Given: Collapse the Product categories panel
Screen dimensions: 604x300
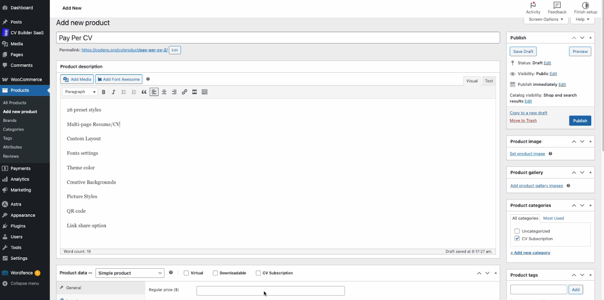Looking at the screenshot, I should coord(590,205).
